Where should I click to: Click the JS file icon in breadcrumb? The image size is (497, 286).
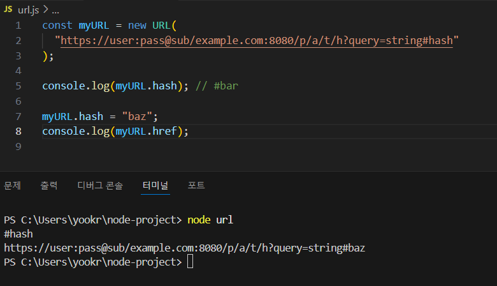point(8,9)
